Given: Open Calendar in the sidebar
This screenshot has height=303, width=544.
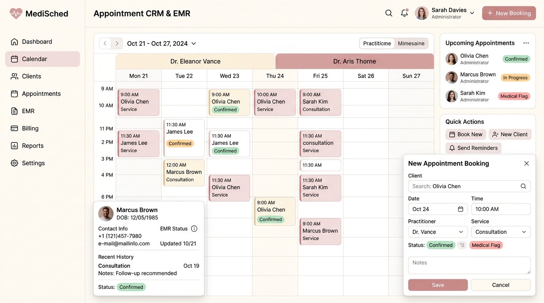Looking at the screenshot, I should click(x=43, y=59).
